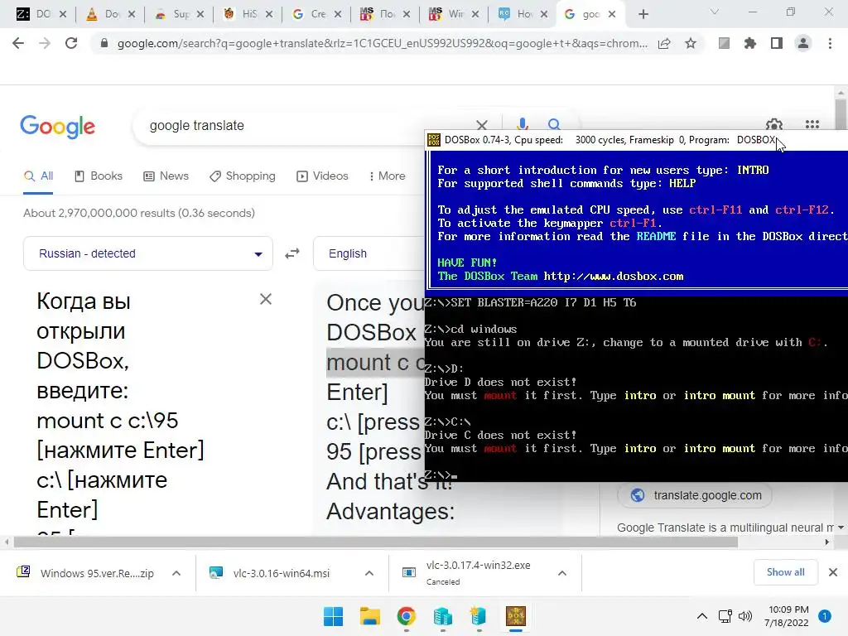Viewport: 848px width, 636px height.
Task: Open the Extensions puzzle icon
Action: point(750,43)
